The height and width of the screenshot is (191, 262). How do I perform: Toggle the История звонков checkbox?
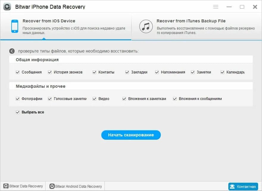(x=50, y=72)
